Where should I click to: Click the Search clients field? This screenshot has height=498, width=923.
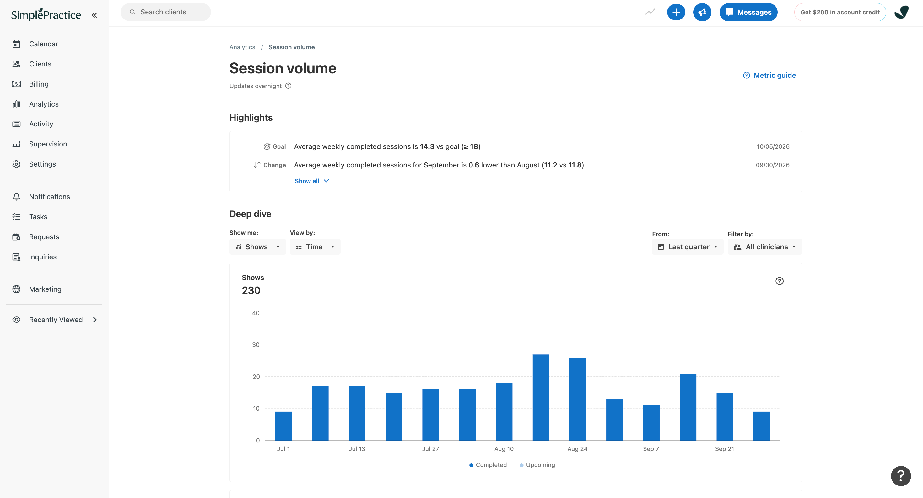(x=165, y=12)
